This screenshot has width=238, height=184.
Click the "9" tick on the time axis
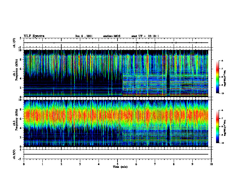click(192, 164)
